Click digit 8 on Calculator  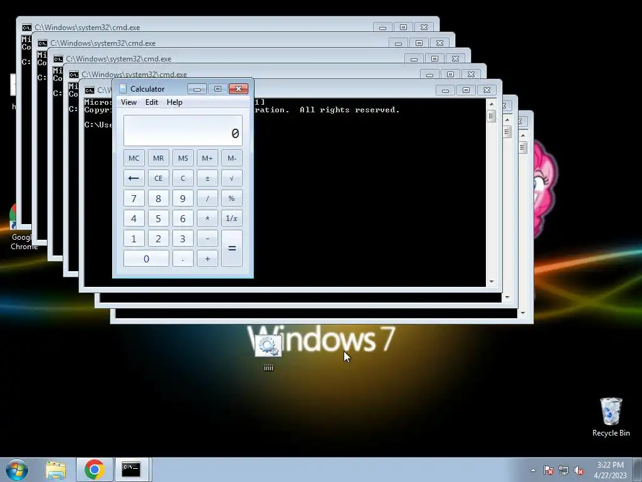(159, 198)
